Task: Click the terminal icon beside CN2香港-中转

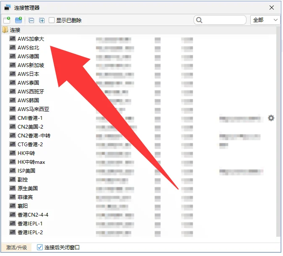Action: (x=13, y=135)
